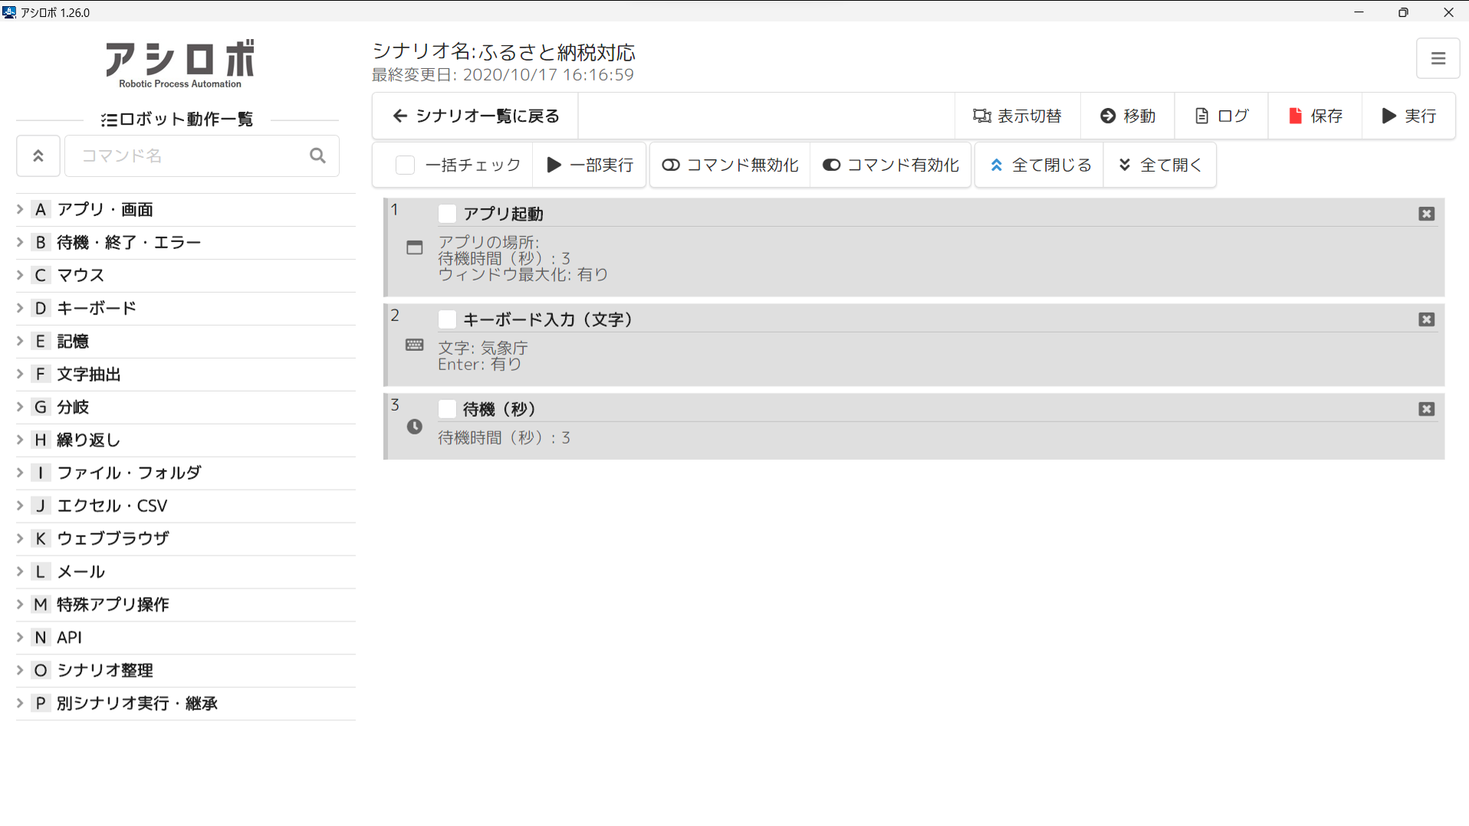The width and height of the screenshot is (1469, 826).
Task: Open the P 別シナリオ実行・継承 category
Action: 186,703
